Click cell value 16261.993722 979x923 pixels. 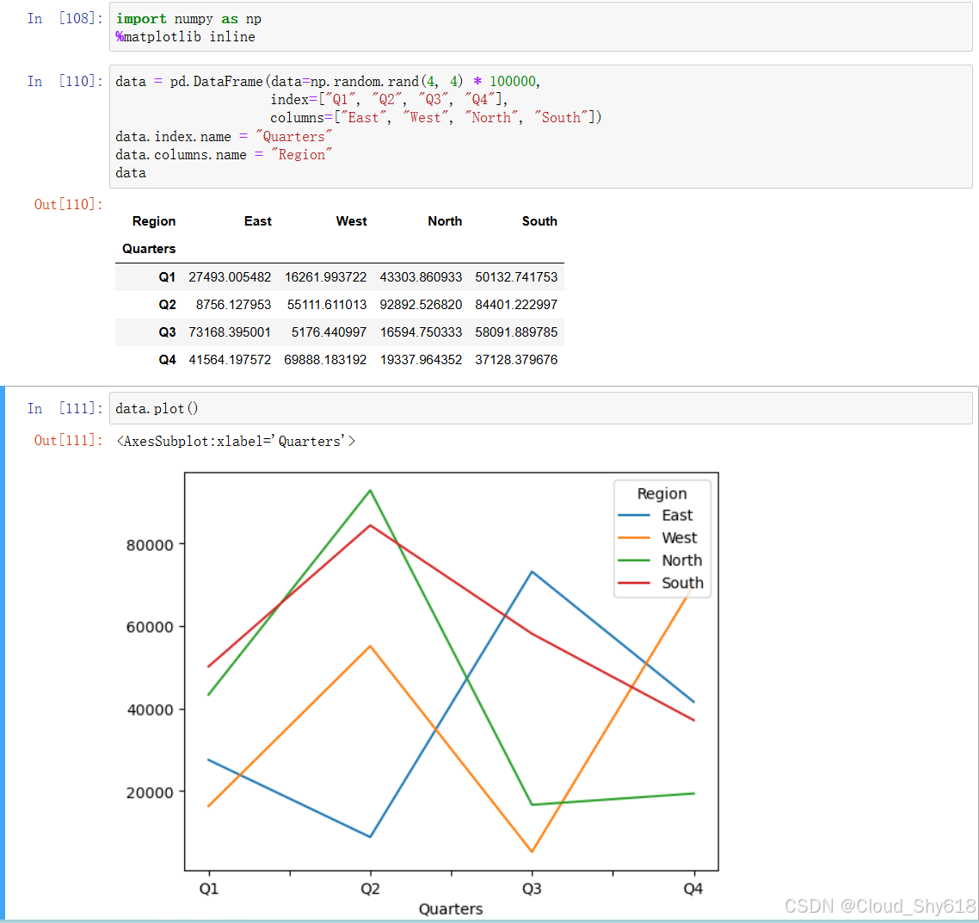coord(325,277)
